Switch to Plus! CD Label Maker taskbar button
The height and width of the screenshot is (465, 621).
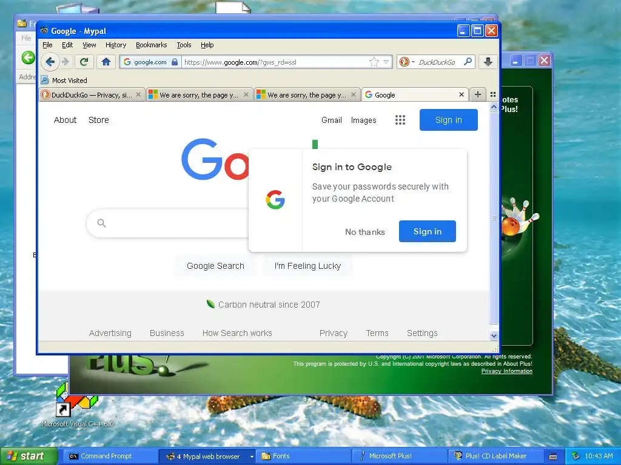495,456
